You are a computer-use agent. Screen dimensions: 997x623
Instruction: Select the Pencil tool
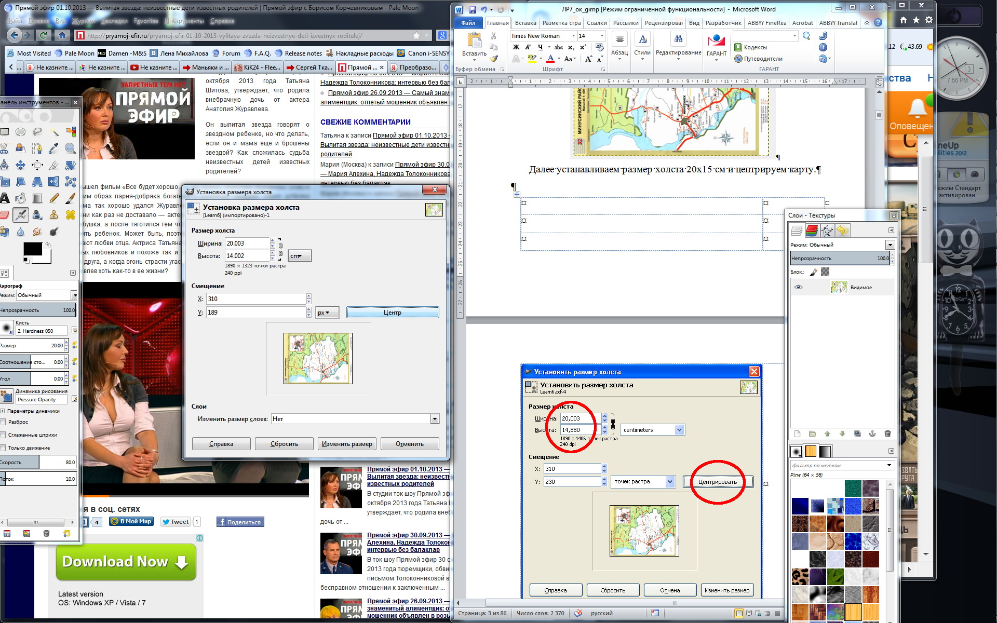pyautogui.click(x=54, y=198)
